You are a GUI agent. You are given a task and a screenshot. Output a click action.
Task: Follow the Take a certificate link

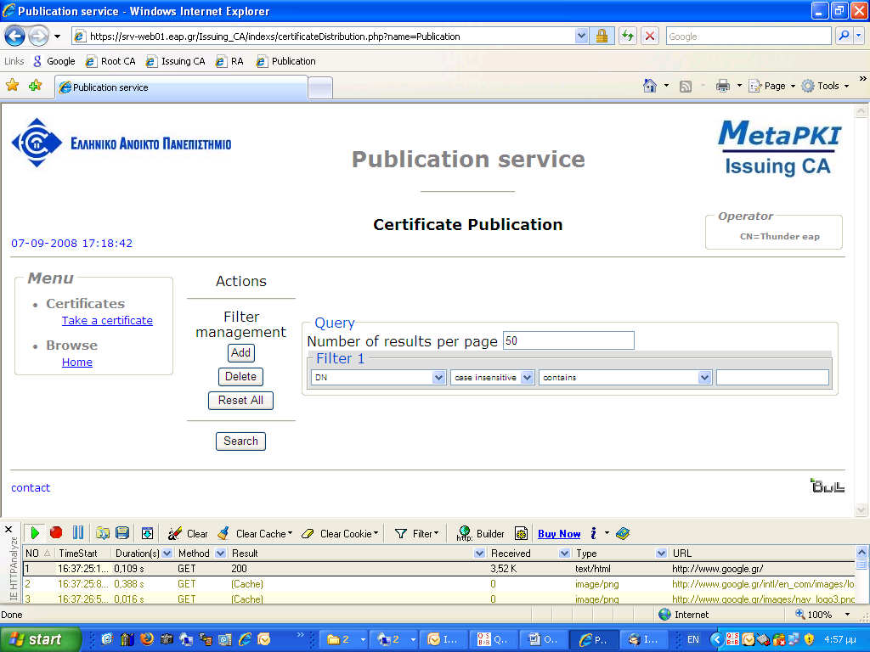107,320
